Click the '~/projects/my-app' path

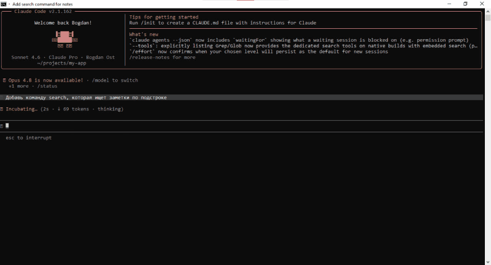tap(62, 63)
